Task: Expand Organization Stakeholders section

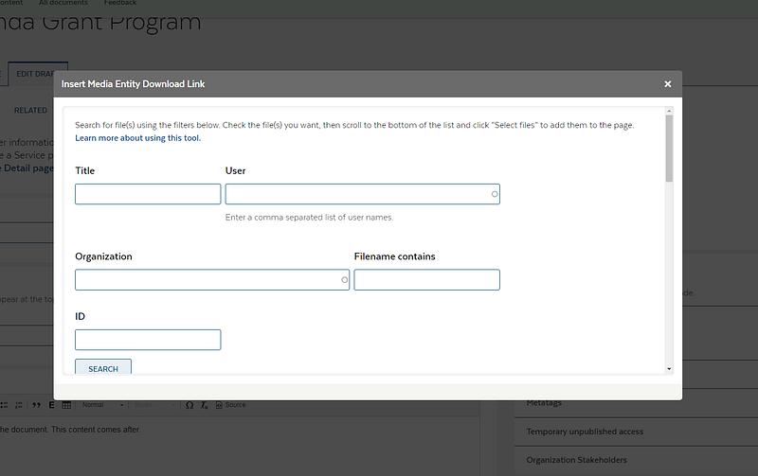Action: [636, 460]
